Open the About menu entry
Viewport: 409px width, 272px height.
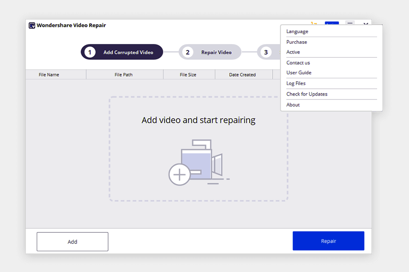point(293,105)
